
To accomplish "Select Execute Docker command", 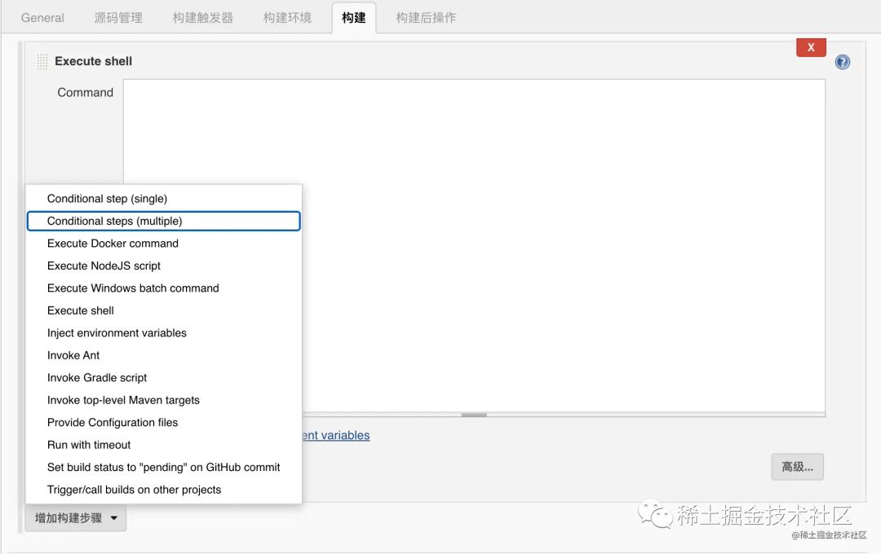I will pyautogui.click(x=163, y=244).
